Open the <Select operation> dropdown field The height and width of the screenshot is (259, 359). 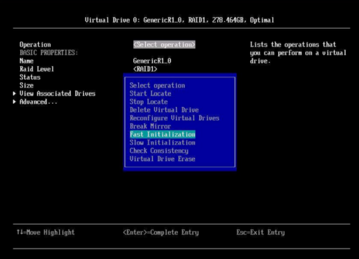(164, 45)
